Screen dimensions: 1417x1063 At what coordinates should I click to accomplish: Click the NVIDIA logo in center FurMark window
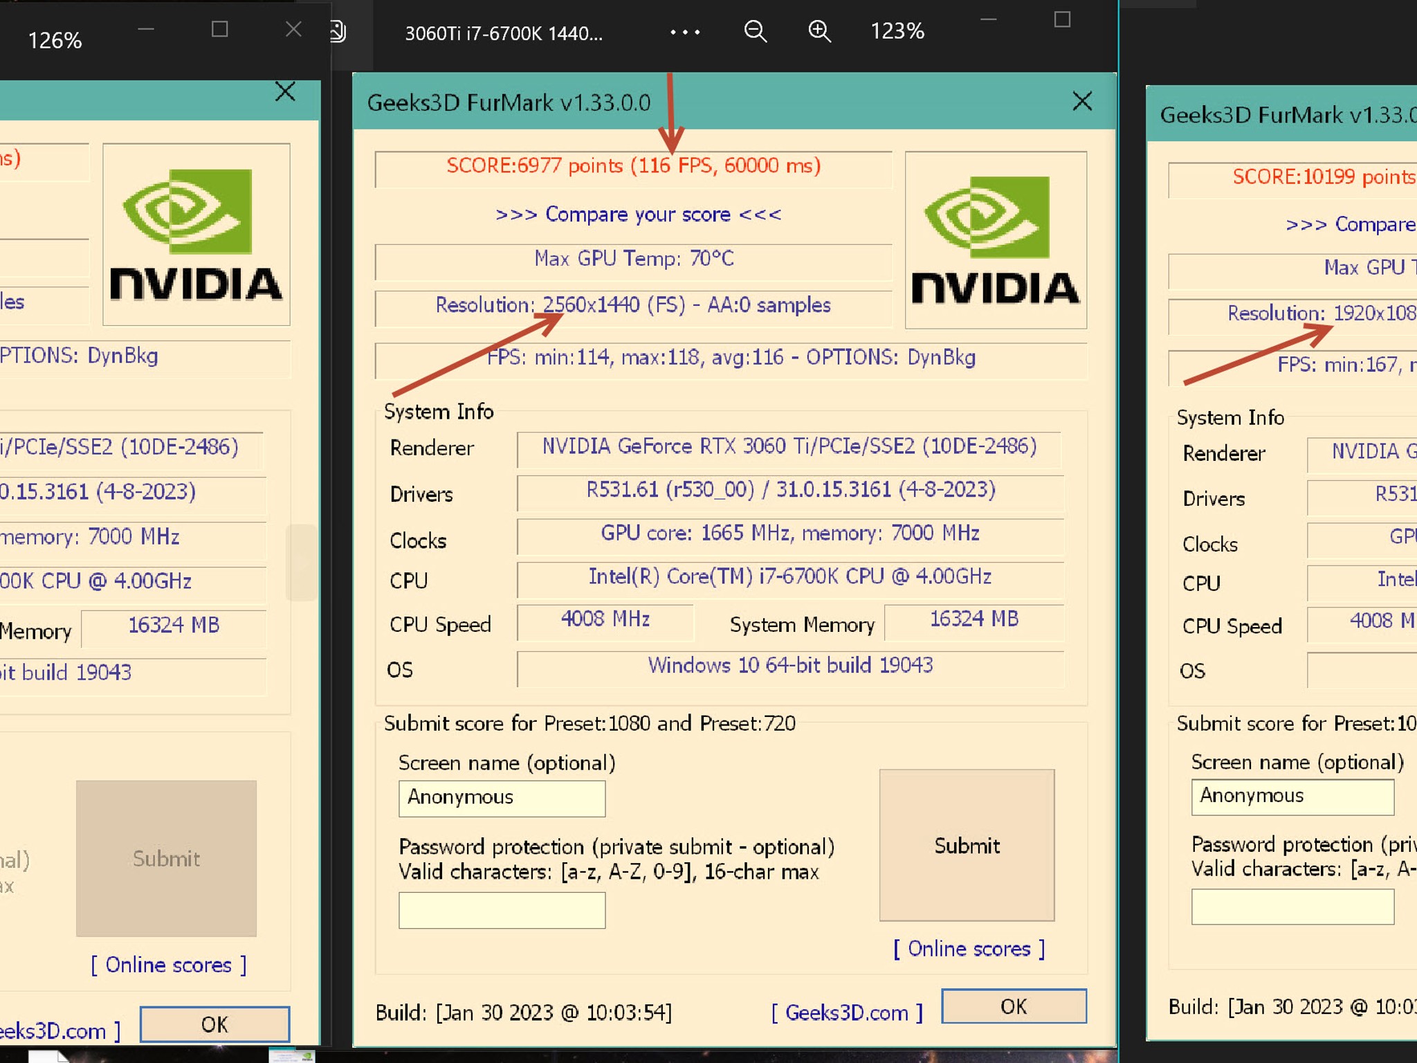pos(996,240)
